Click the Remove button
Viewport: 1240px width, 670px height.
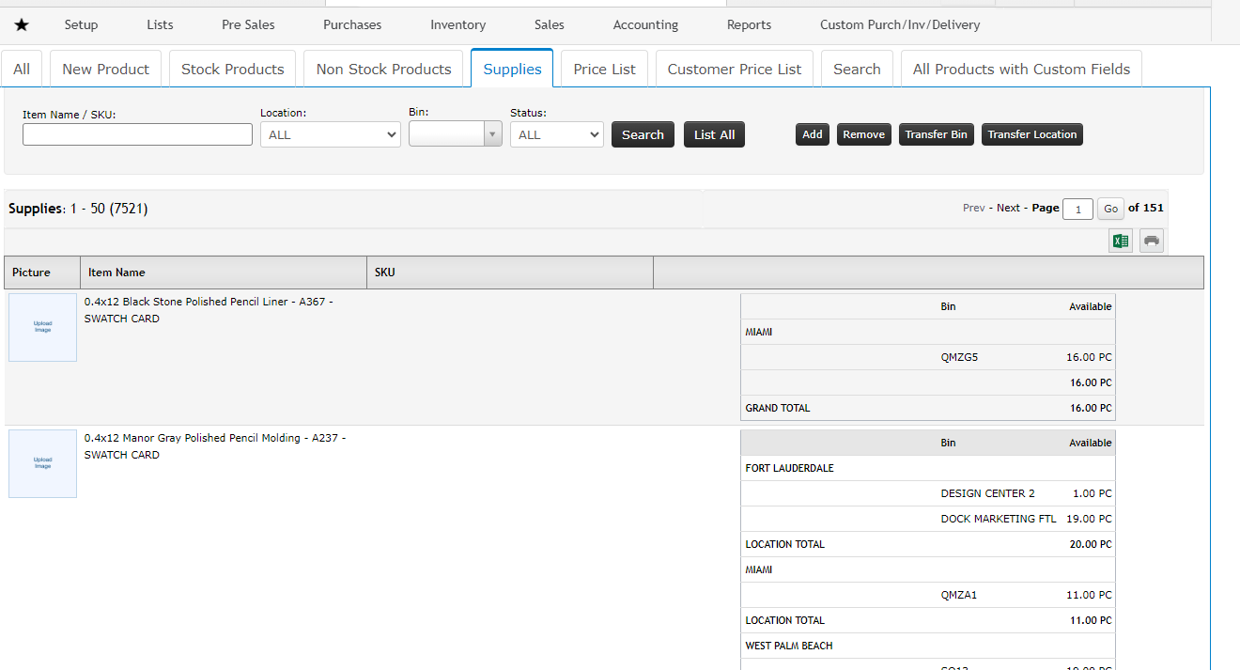863,134
